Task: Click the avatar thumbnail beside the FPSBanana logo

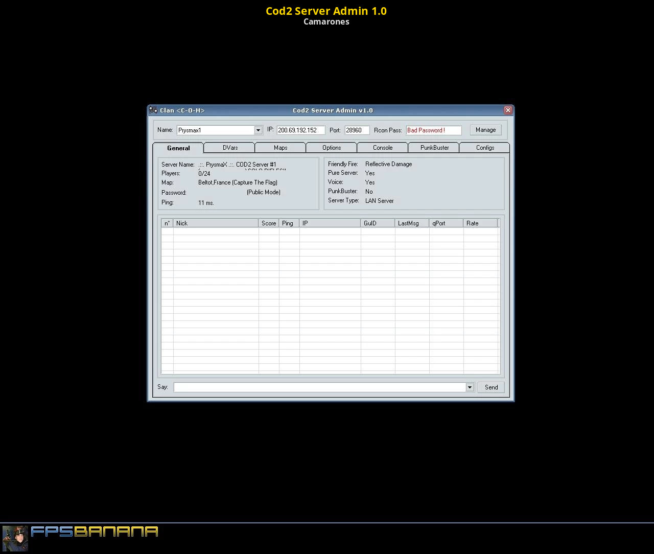Action: 15,538
